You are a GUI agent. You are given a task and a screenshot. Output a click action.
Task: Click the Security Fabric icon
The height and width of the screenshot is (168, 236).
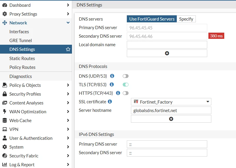[x=5, y=156]
